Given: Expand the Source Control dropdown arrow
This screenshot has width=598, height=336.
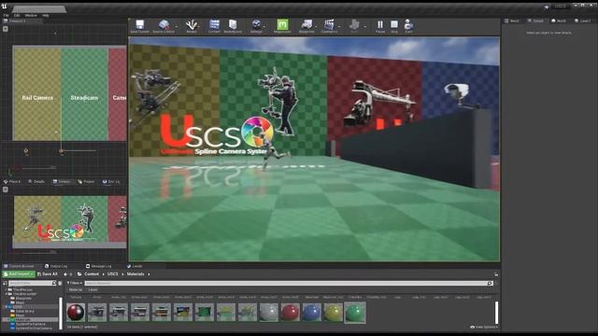Looking at the screenshot, I should [x=177, y=27].
